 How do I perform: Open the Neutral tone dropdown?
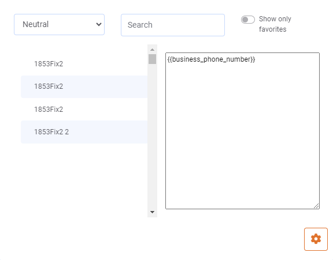(59, 25)
